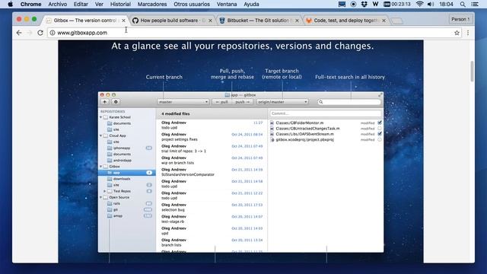This screenshot has height=274, width=487.
Task: Select the highlighted app repository row
Action: tap(127, 173)
